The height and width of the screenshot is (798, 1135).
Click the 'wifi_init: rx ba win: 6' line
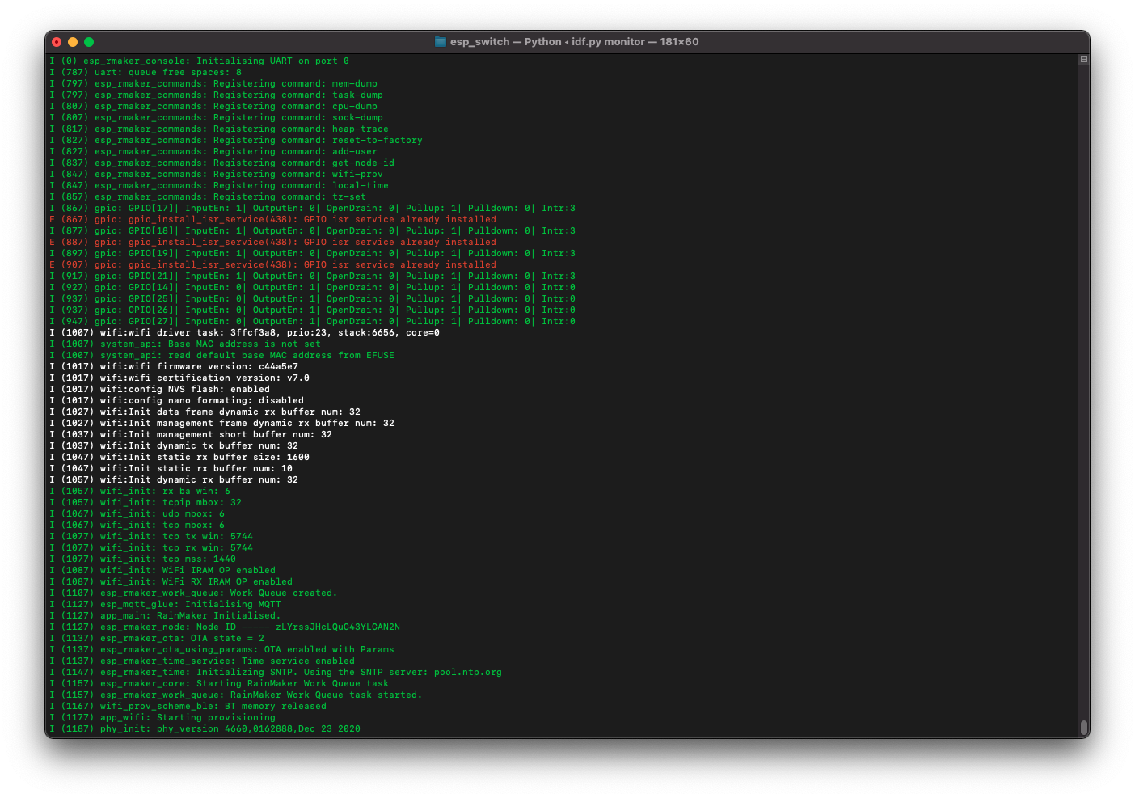click(140, 491)
